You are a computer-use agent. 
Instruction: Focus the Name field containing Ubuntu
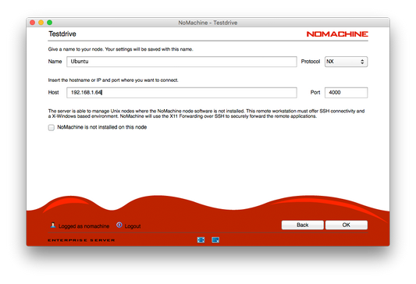pos(182,62)
